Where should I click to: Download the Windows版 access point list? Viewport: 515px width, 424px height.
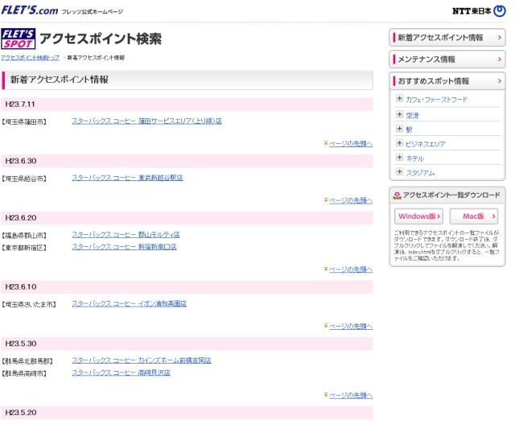418,216
